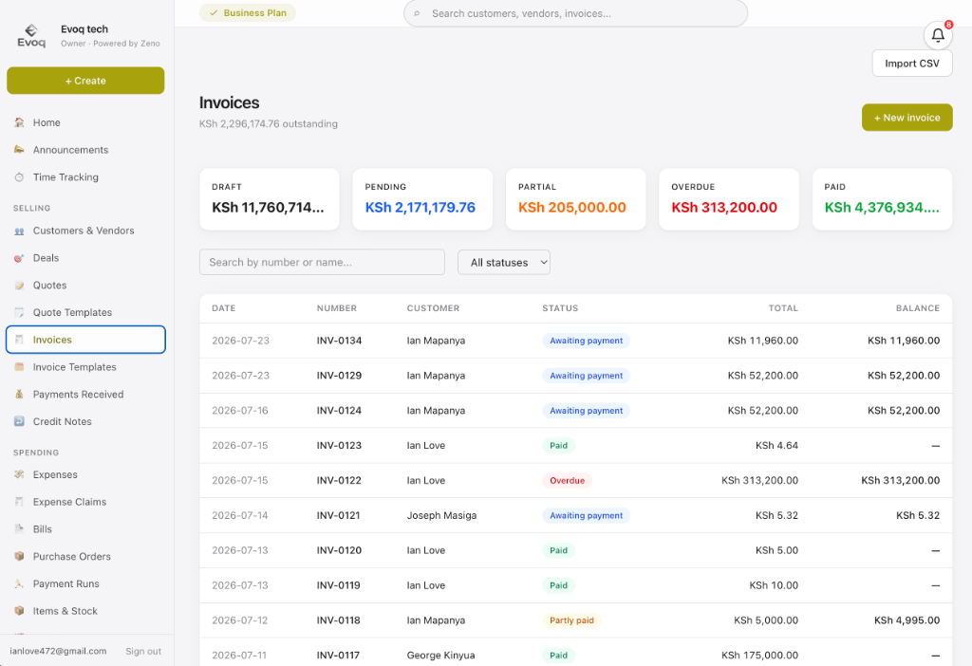Image resolution: width=972 pixels, height=666 pixels.
Task: Click the Quotes icon
Action: pyautogui.click(x=19, y=285)
